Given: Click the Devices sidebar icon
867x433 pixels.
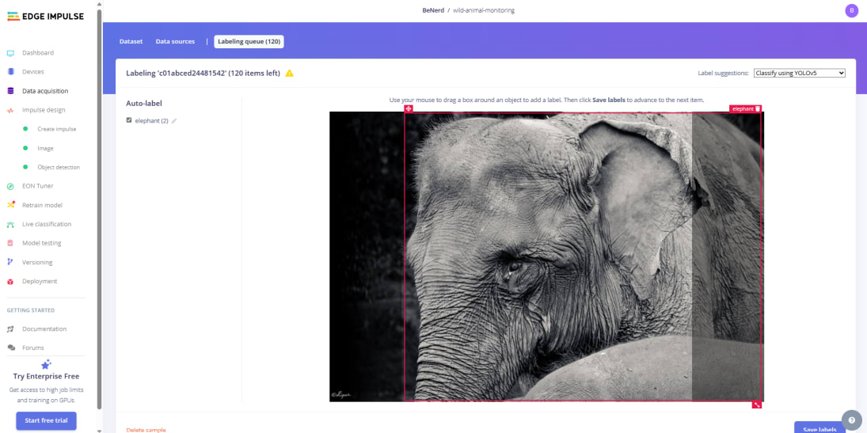Looking at the screenshot, I should [x=10, y=72].
